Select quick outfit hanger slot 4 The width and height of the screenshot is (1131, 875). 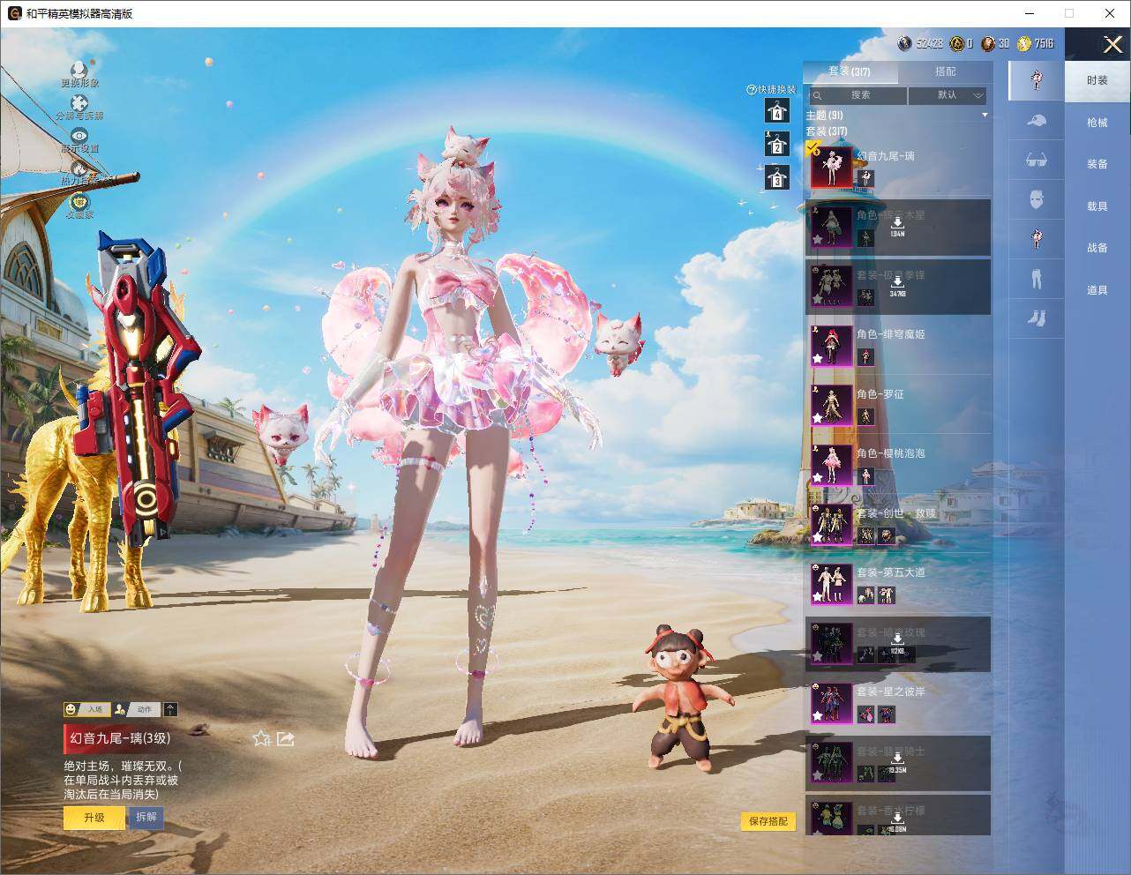(777, 111)
